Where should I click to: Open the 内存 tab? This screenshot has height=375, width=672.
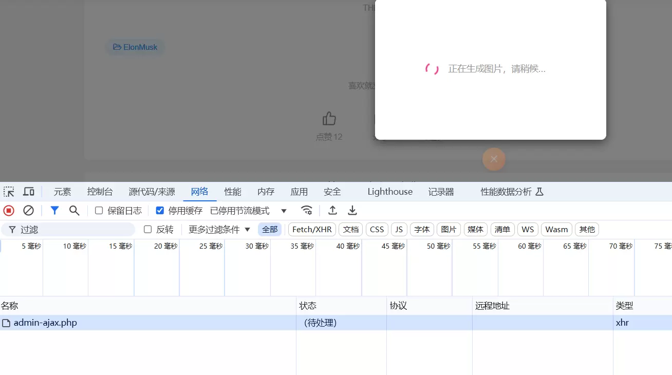pos(266,192)
